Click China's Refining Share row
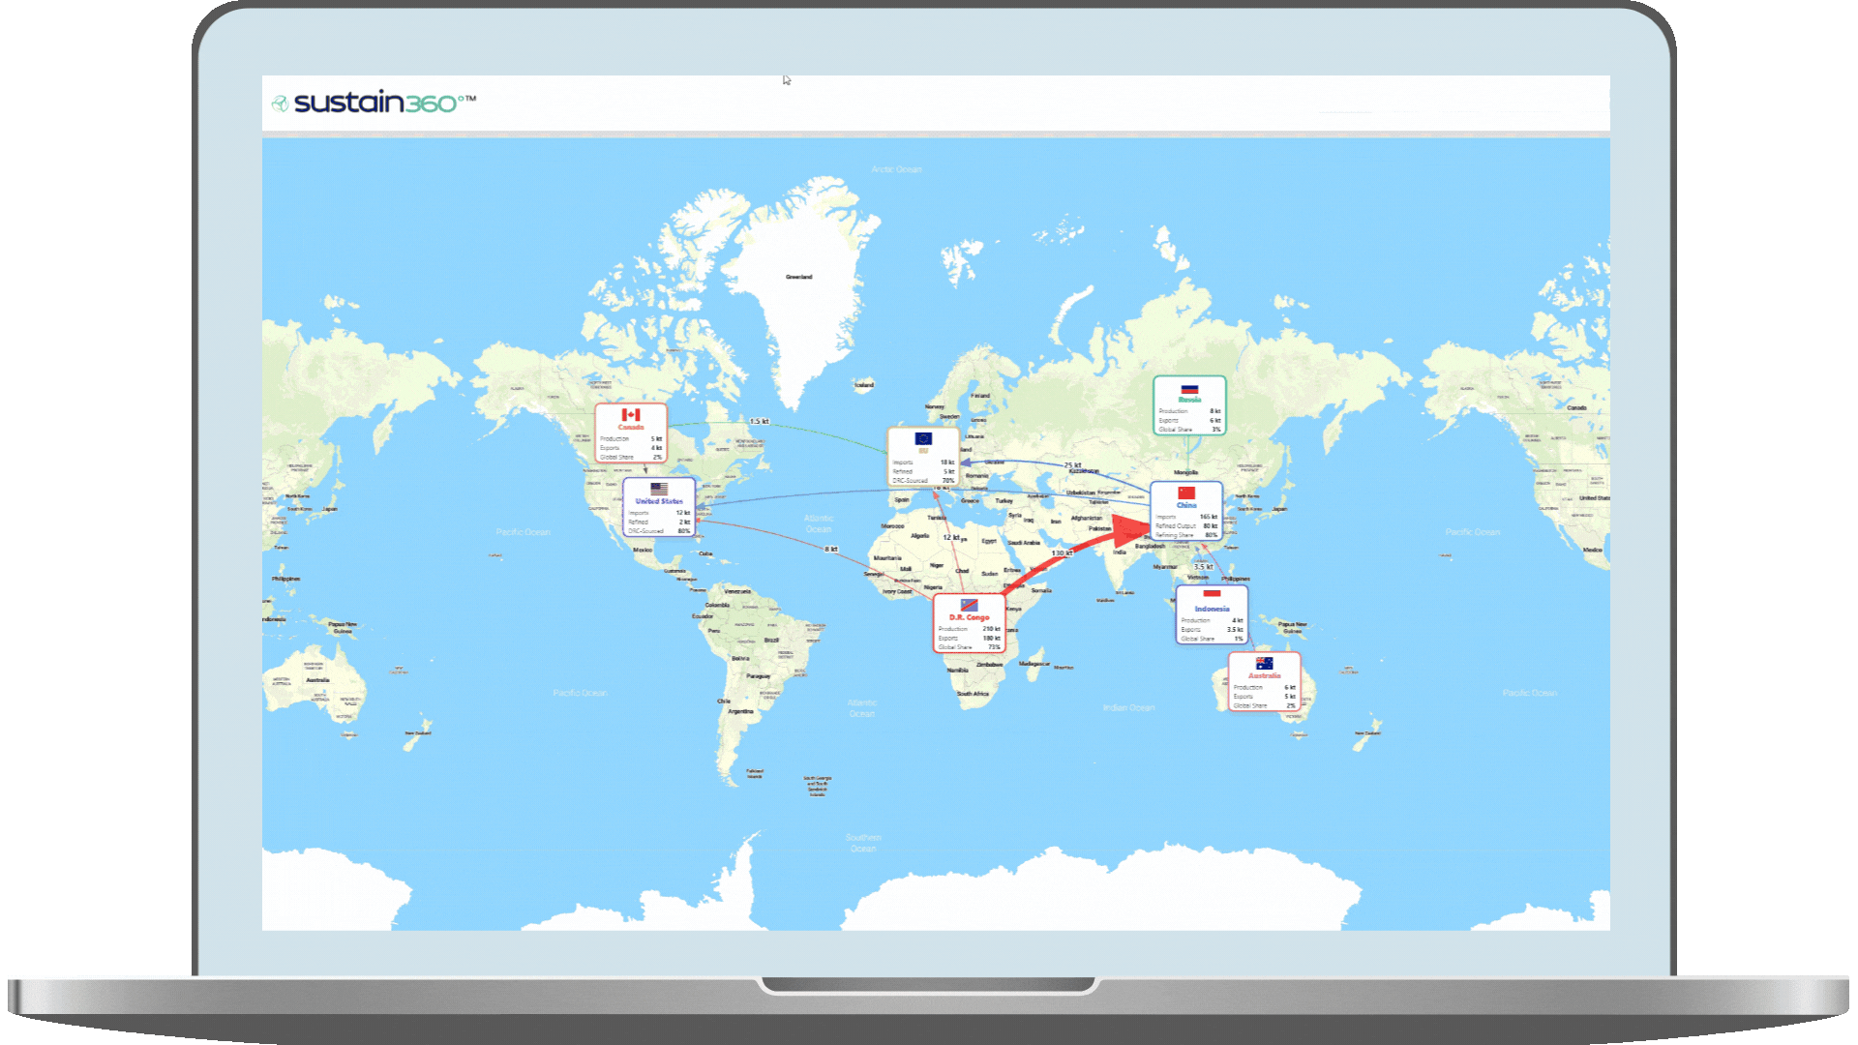1858x1045 pixels. click(1185, 535)
